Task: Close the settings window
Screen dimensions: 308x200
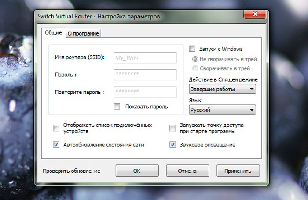Action: point(255,14)
